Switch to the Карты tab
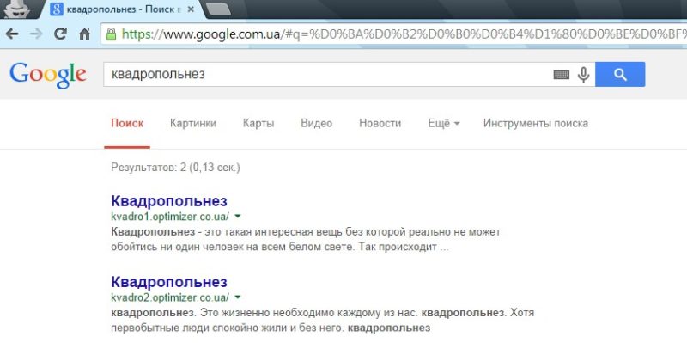 coord(258,123)
